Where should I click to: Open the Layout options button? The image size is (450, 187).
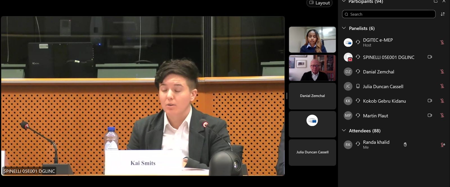tap(319, 3)
